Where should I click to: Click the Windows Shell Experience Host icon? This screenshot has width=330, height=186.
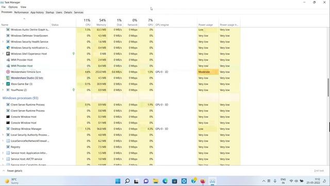(8, 54)
